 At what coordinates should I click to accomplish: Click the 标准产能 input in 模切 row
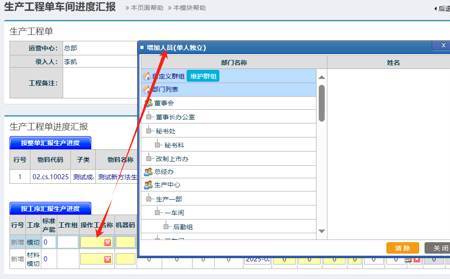pos(49,242)
